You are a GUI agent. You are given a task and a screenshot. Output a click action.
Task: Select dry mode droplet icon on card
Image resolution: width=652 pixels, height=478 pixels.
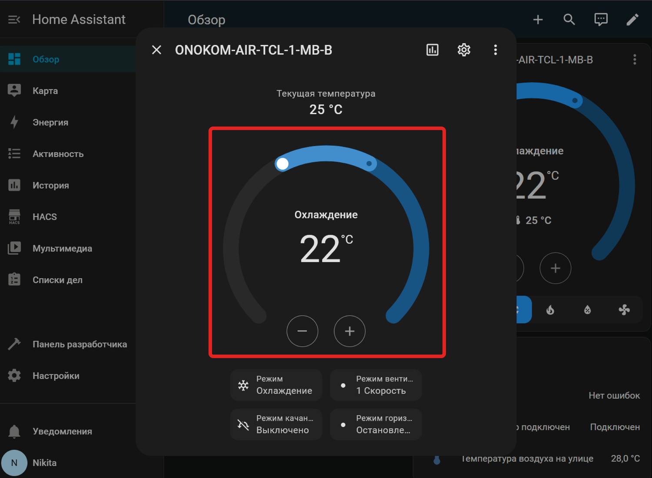[587, 310]
